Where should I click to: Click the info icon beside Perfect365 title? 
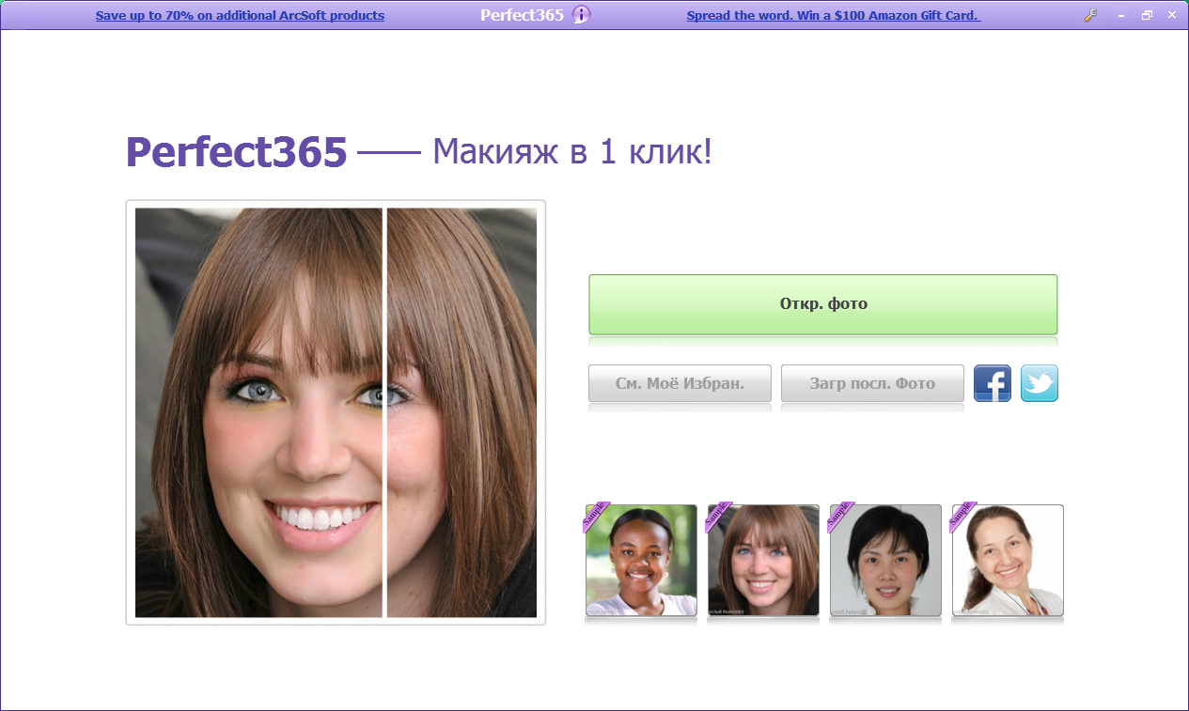(582, 15)
